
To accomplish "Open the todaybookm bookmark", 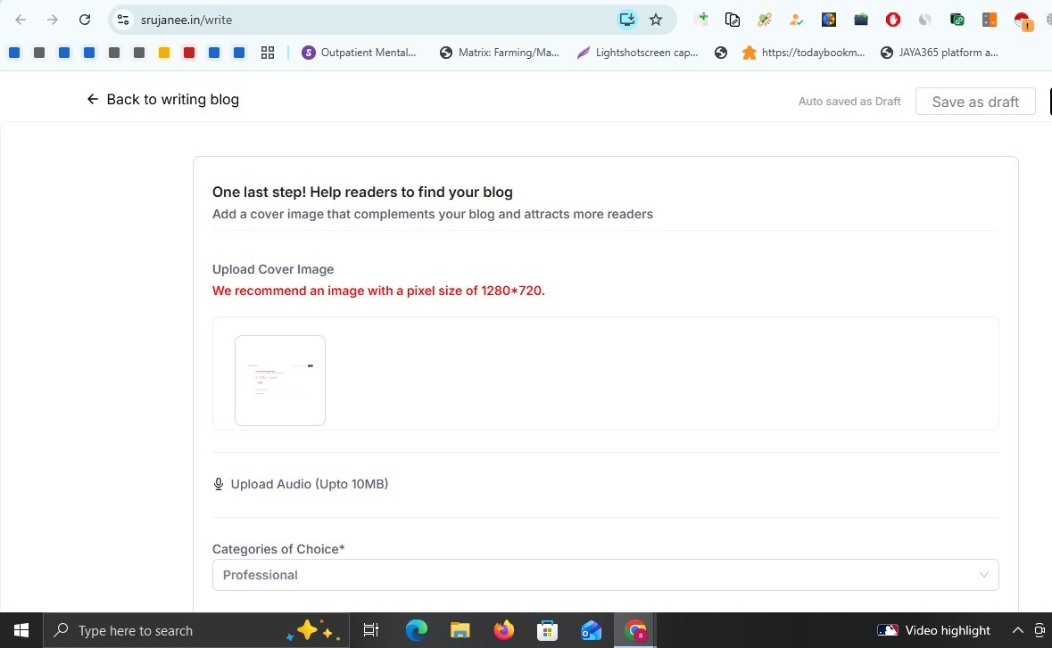I will click(804, 53).
